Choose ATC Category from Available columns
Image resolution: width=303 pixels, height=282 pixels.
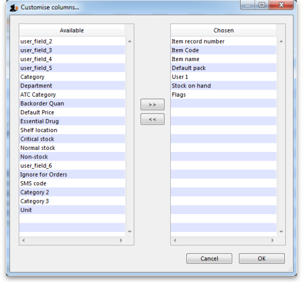tap(38, 95)
